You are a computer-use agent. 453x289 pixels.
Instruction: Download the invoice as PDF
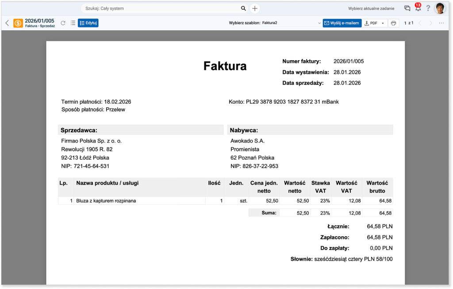tap(371, 23)
